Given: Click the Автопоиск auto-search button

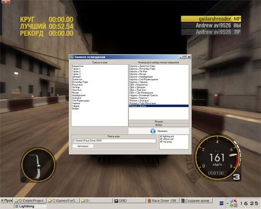Looking at the screenshot, I should click(83, 146).
